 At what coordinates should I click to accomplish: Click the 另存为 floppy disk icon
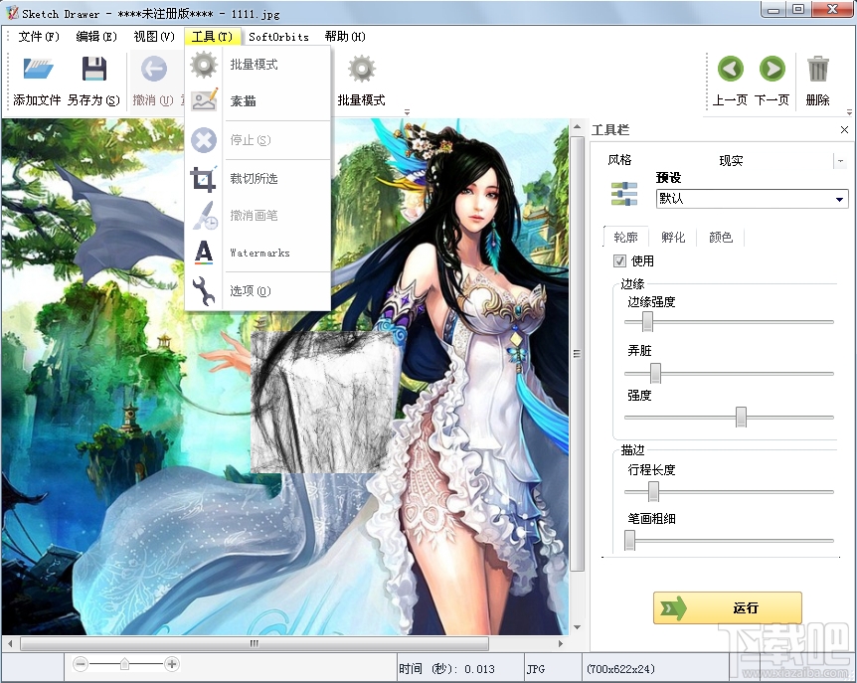[x=94, y=70]
